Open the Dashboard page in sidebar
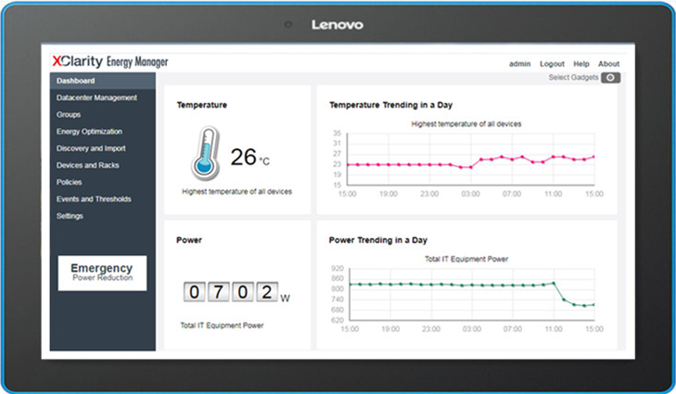The width and height of the screenshot is (676, 394). pyautogui.click(x=75, y=81)
